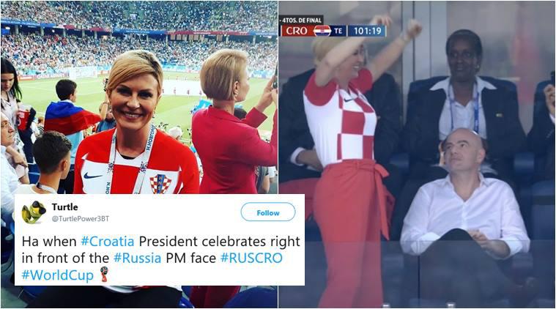Click the TE extra-time indicator
The height and width of the screenshot is (309, 556).
[x=338, y=31]
